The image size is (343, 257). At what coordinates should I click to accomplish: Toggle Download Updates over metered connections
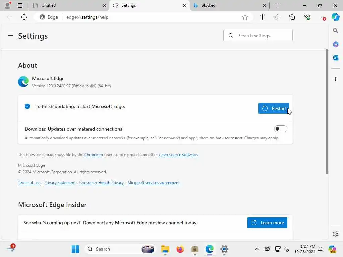coord(280,129)
